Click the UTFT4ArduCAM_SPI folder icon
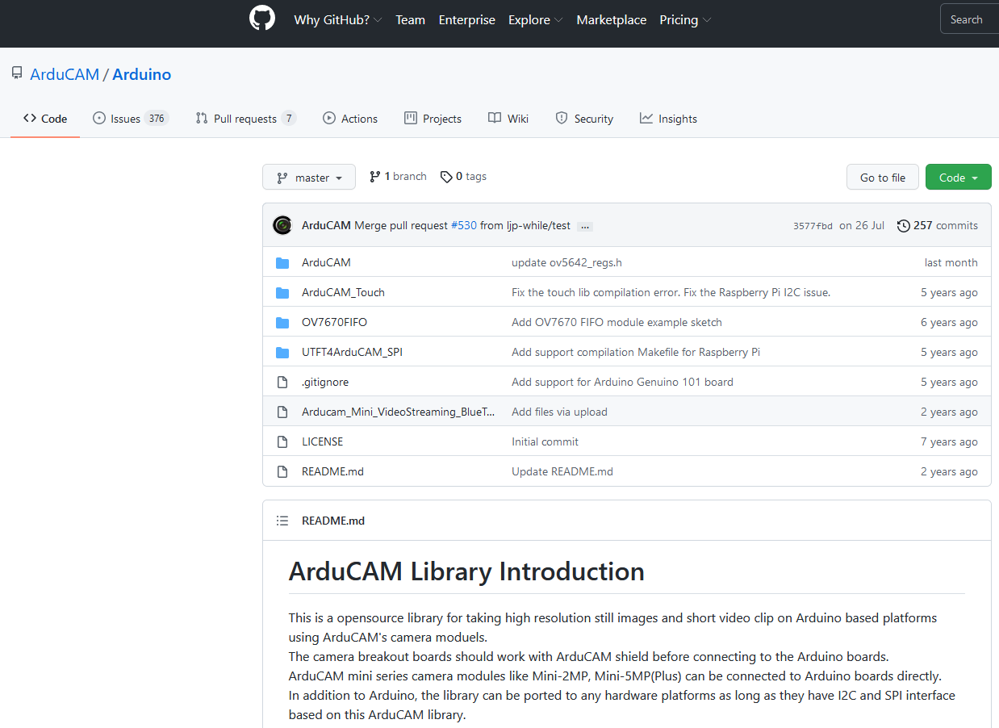This screenshot has height=728, width=999. tap(282, 353)
